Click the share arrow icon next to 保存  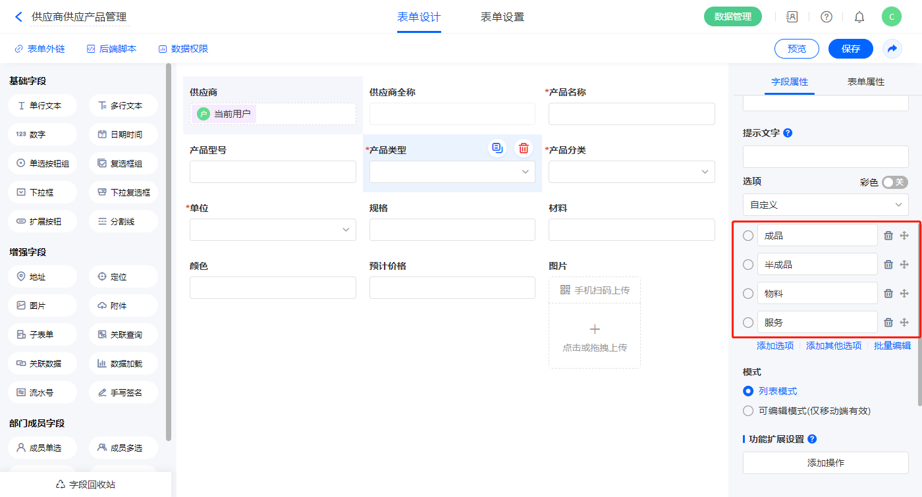[892, 49]
